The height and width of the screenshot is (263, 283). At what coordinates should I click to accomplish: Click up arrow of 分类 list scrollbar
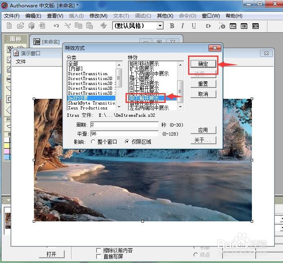click(119, 65)
